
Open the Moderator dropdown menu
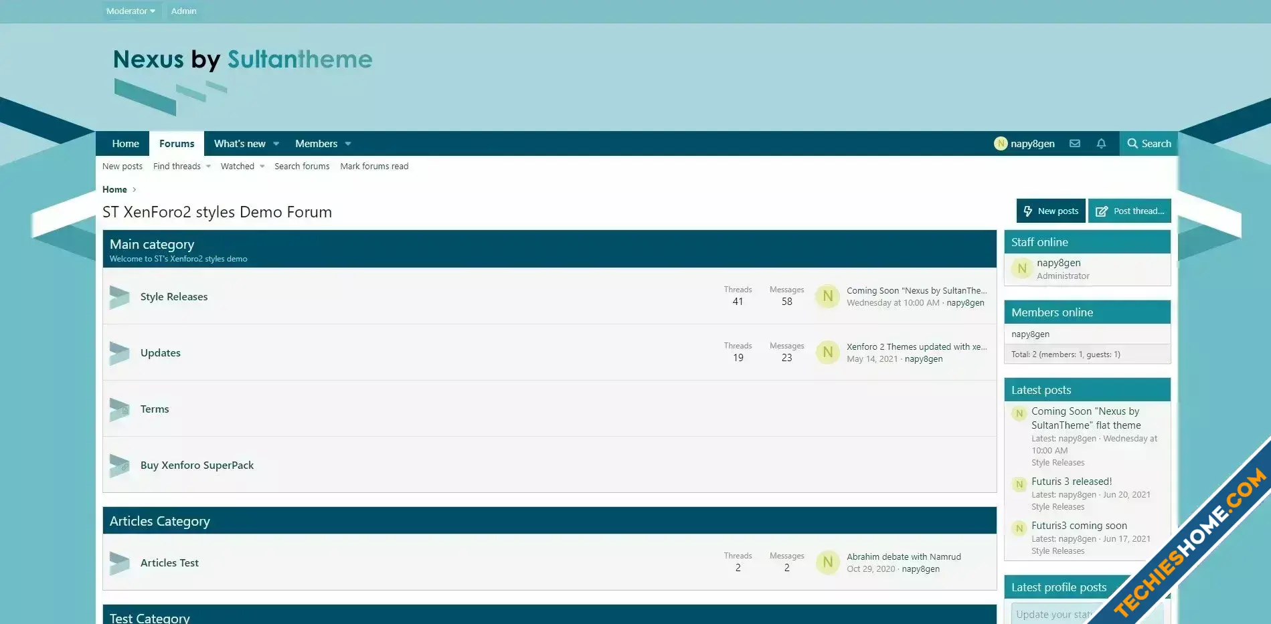coord(131,11)
